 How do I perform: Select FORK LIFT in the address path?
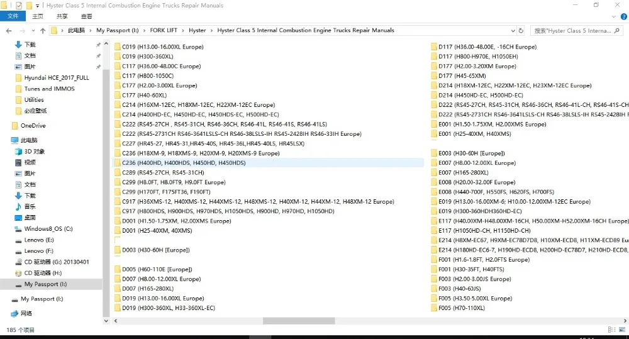click(x=164, y=30)
